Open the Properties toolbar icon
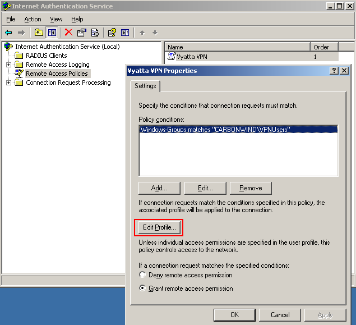356x325 pixels. coord(82,33)
